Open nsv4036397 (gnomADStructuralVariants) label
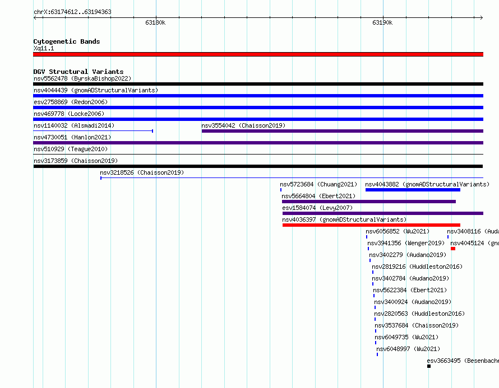This screenshot has width=499, height=388. pos(344,219)
